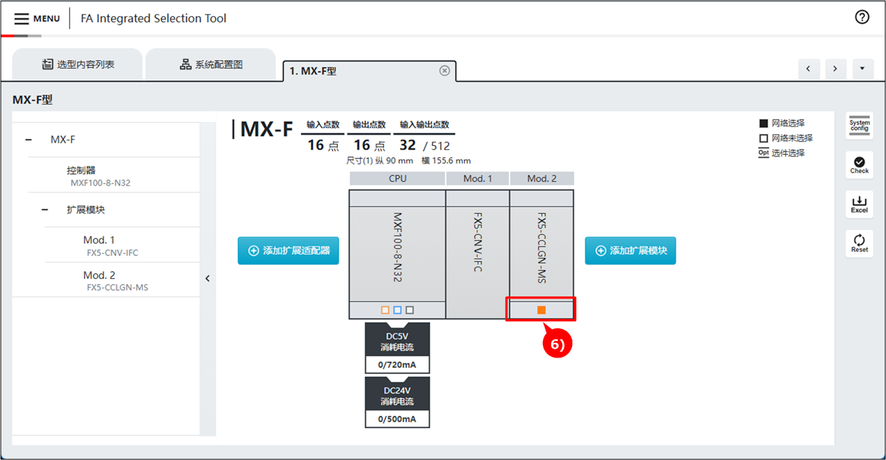
Task: Switch to 选型内容列表 tab
Action: (77, 64)
